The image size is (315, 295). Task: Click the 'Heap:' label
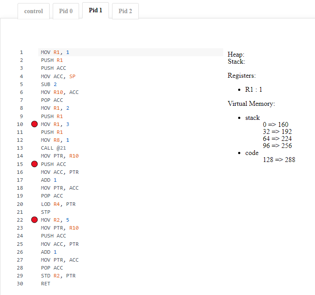pyautogui.click(x=236, y=54)
